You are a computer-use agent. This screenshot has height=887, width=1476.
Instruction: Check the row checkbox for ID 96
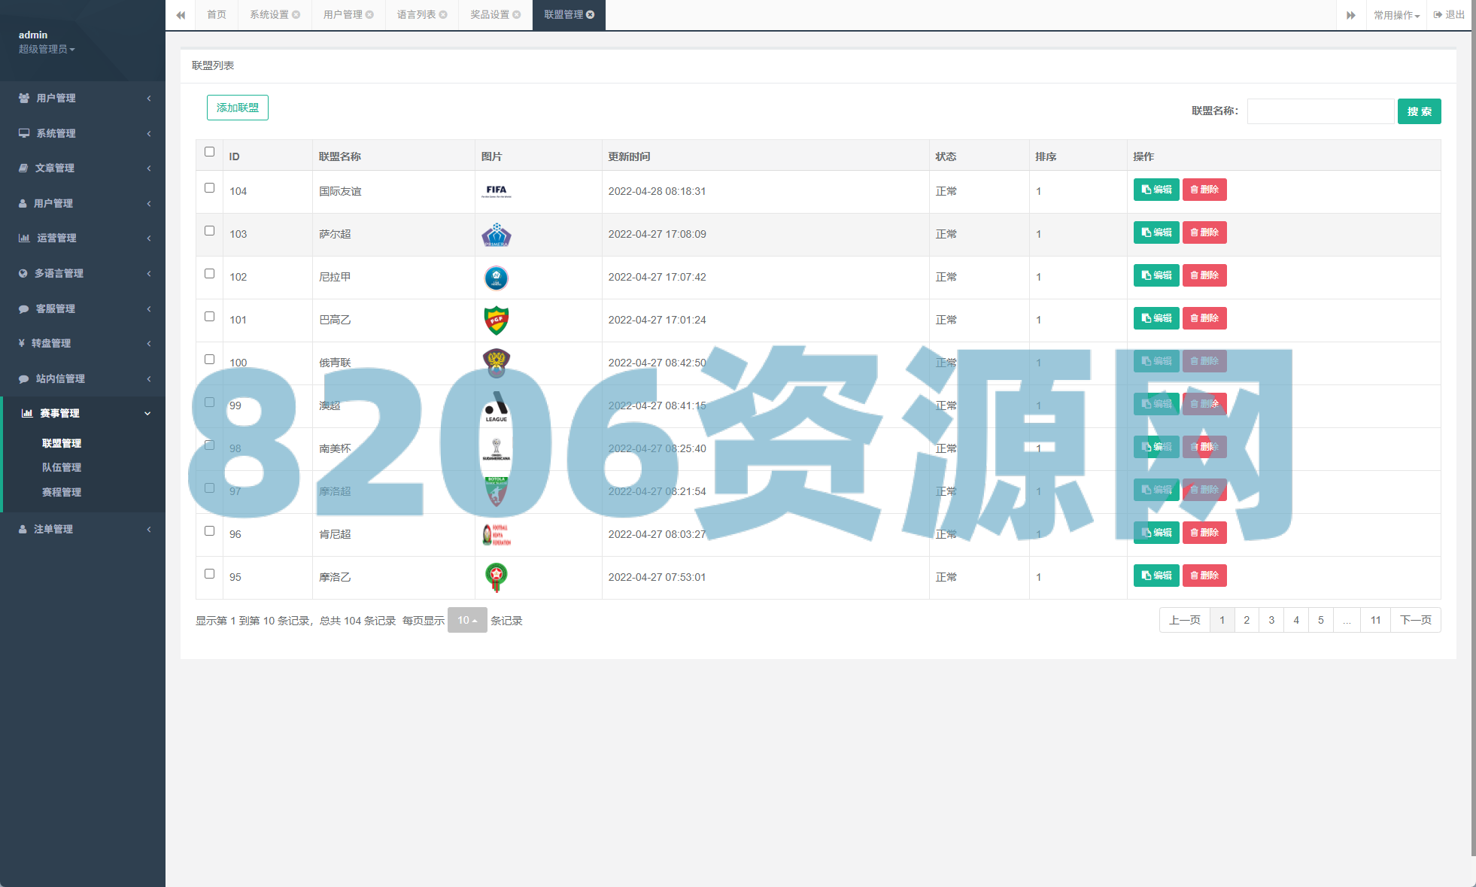(x=210, y=531)
